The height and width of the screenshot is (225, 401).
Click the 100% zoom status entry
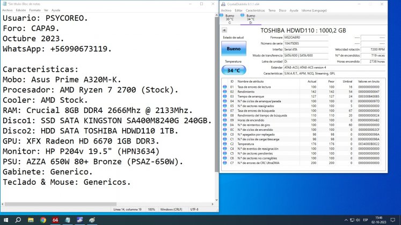[151, 209]
